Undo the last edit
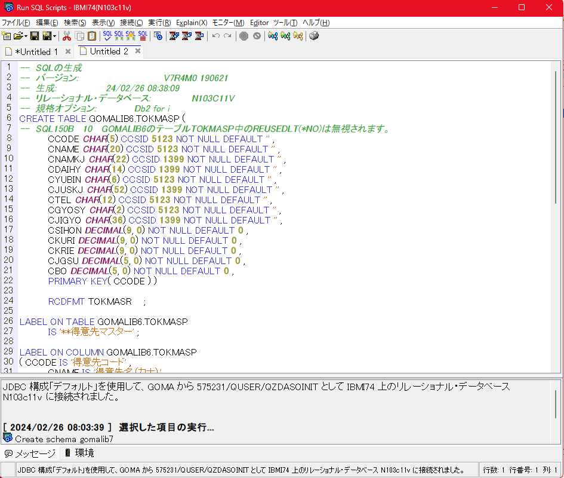 tap(216, 36)
